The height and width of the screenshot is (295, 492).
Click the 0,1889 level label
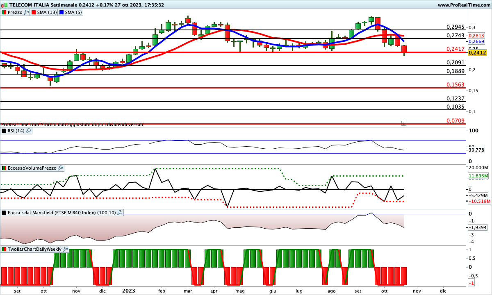pos(455,71)
